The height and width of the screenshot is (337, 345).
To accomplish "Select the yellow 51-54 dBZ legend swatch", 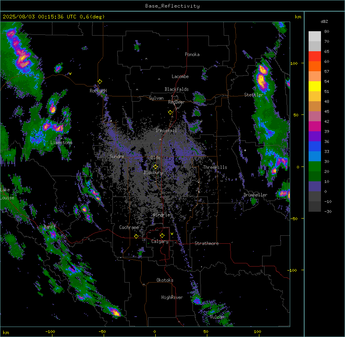I will [315, 86].
